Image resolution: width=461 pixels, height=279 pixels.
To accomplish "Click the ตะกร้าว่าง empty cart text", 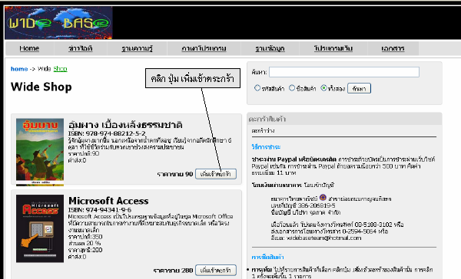I will pyautogui.click(x=263, y=131).
